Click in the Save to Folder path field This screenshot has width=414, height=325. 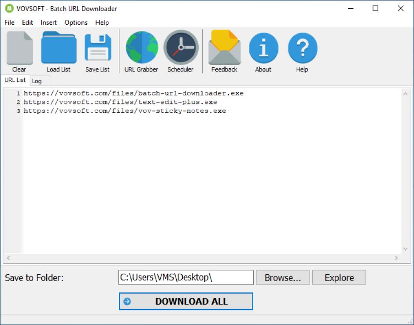186,277
